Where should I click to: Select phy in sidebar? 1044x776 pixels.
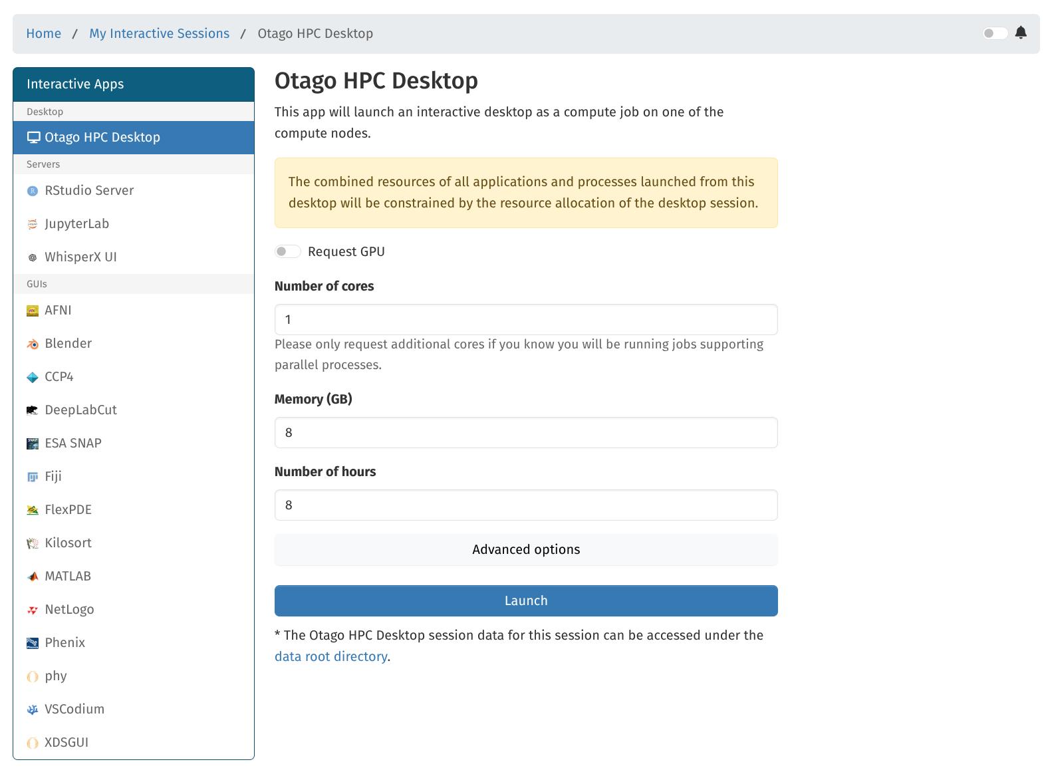[x=134, y=676]
